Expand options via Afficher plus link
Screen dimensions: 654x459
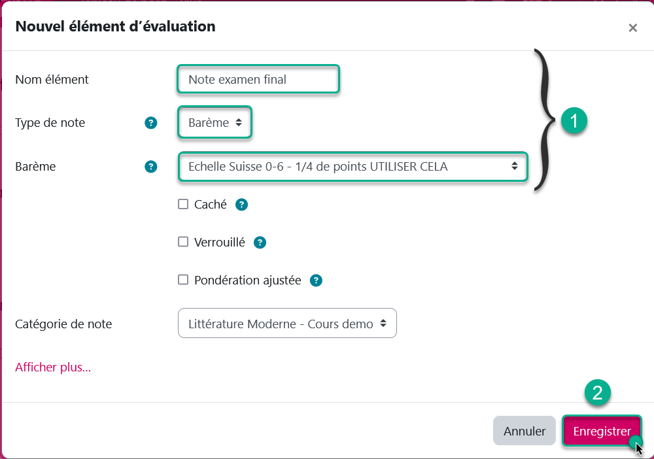[x=53, y=367]
